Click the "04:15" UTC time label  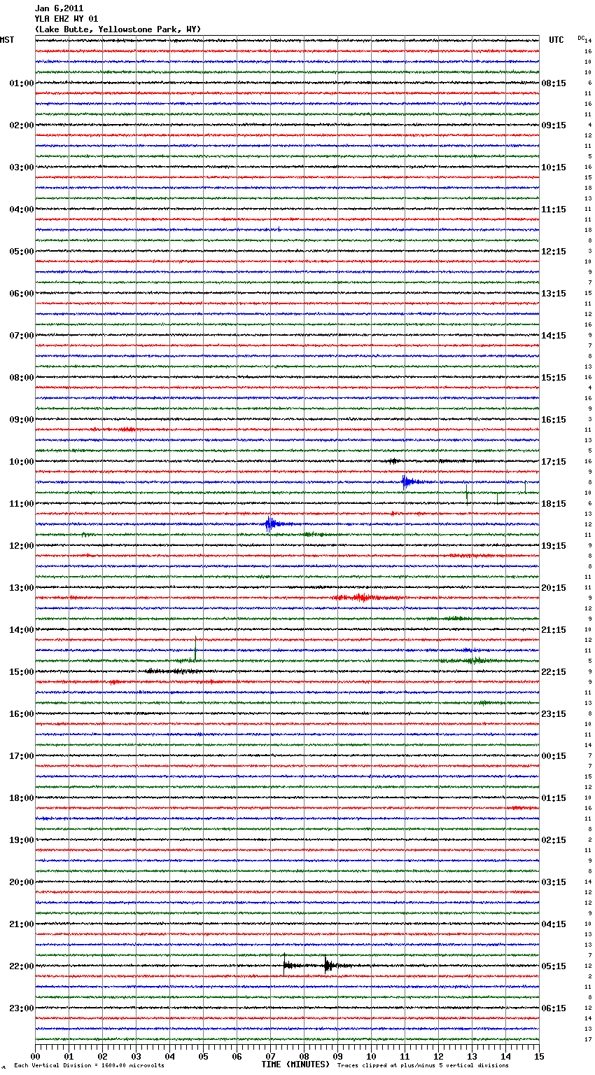click(x=554, y=924)
